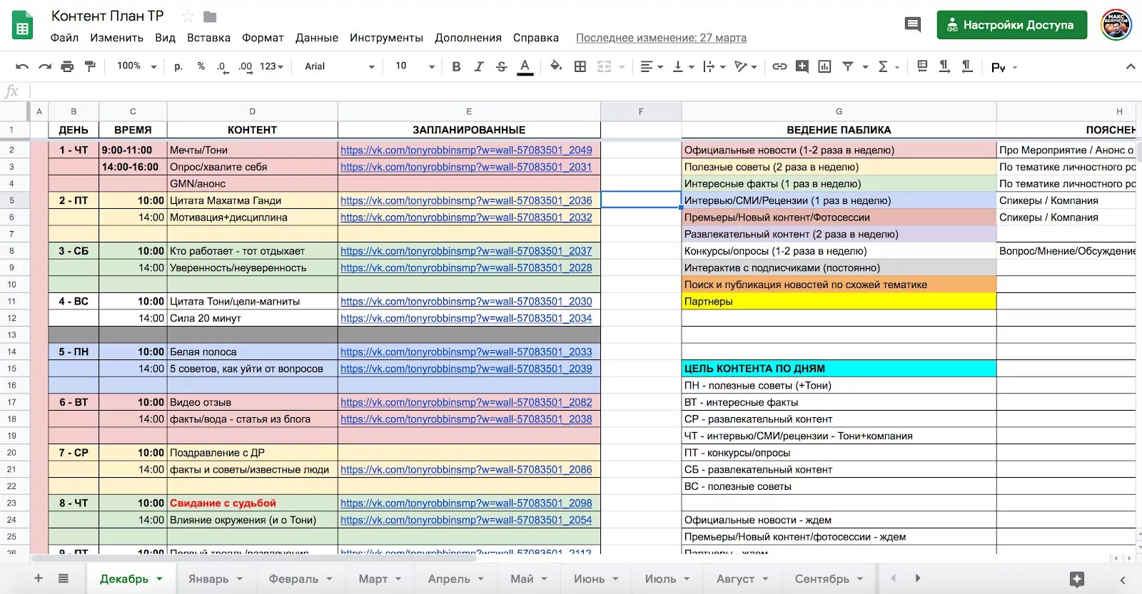Viewport: 1142px width, 594px height.
Task: Insert comment with plus bubble icon
Action: (x=802, y=66)
